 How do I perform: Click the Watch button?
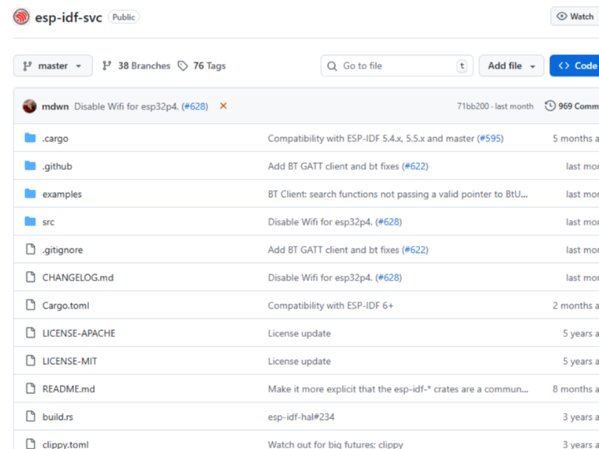[575, 17]
